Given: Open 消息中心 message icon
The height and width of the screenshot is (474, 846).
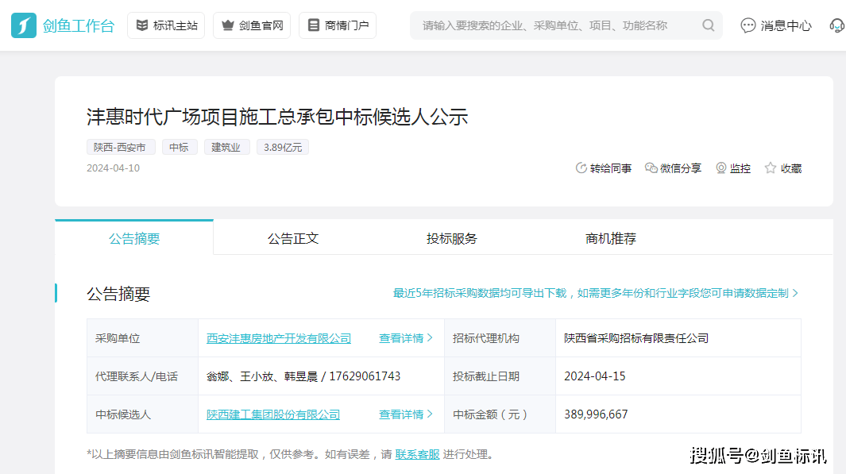Looking at the screenshot, I should tap(747, 25).
